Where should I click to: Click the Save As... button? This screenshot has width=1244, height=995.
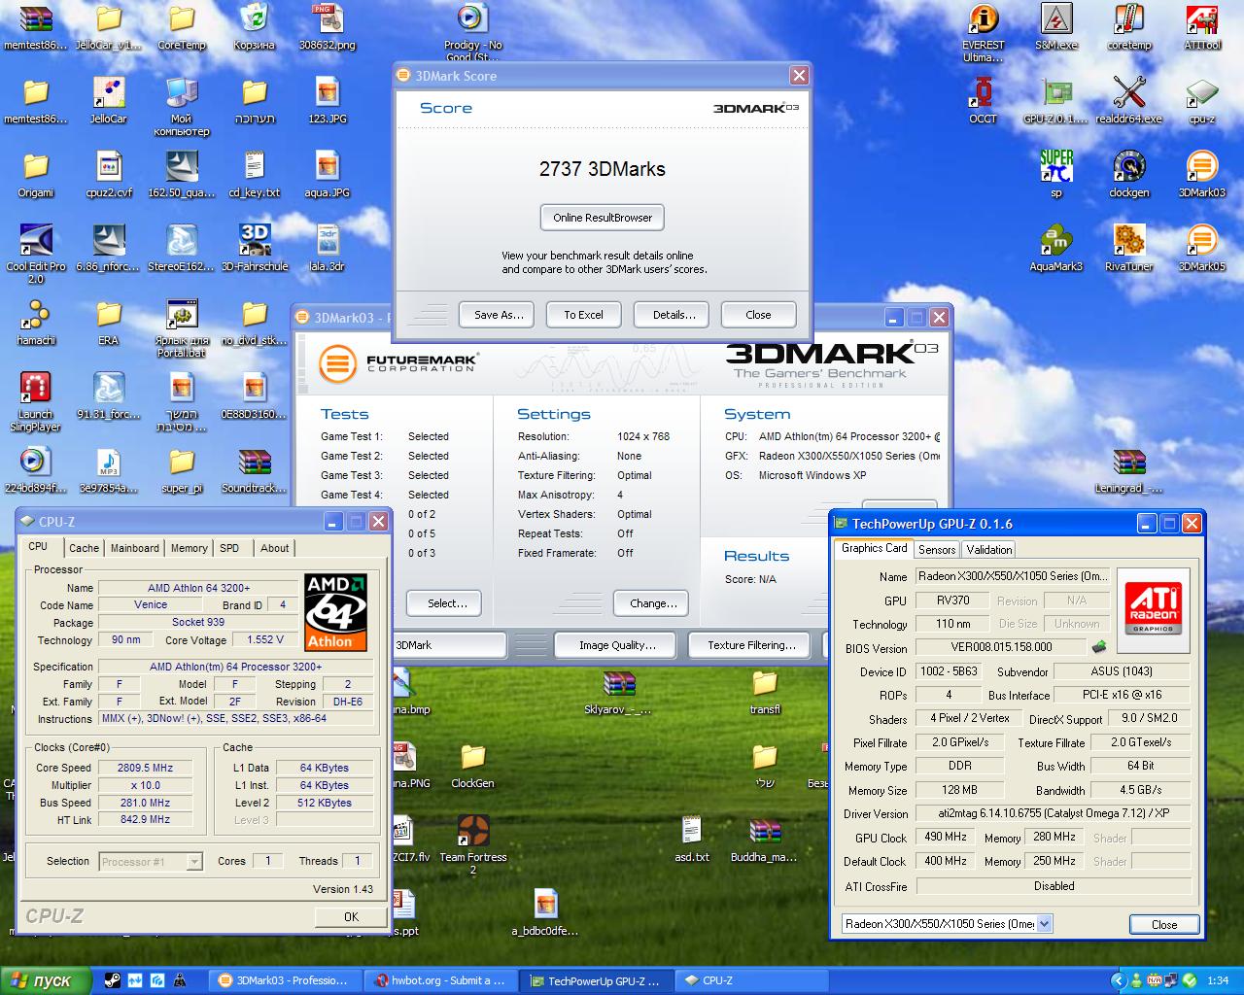pyautogui.click(x=499, y=315)
